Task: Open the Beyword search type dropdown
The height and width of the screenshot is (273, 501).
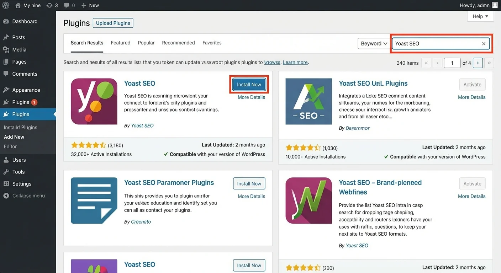Action: click(374, 43)
